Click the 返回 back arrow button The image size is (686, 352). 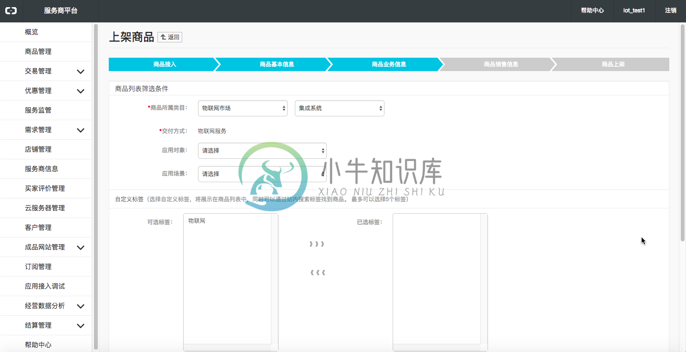(x=170, y=37)
